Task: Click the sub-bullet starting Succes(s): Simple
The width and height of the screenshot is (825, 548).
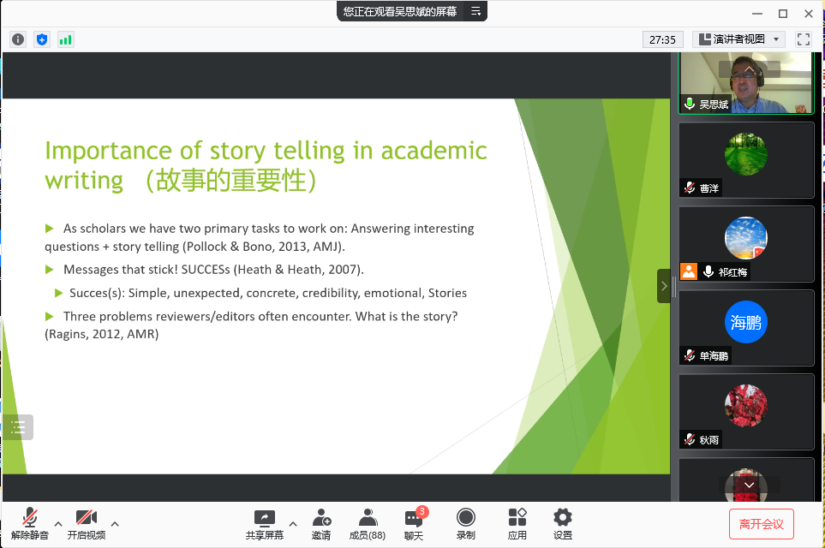Action: pos(261,293)
